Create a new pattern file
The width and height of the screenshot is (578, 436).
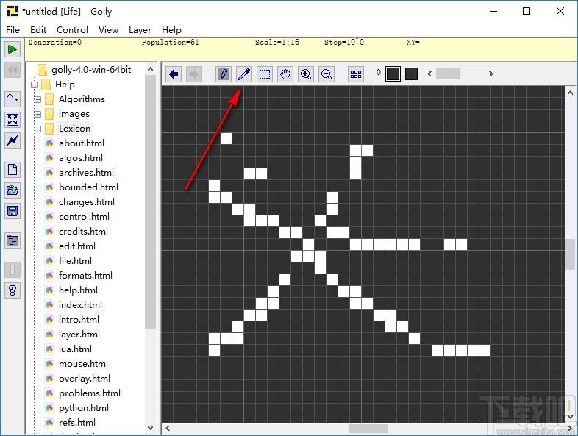coord(13,170)
